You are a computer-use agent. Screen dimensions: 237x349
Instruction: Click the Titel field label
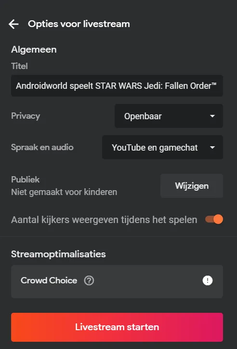click(19, 66)
